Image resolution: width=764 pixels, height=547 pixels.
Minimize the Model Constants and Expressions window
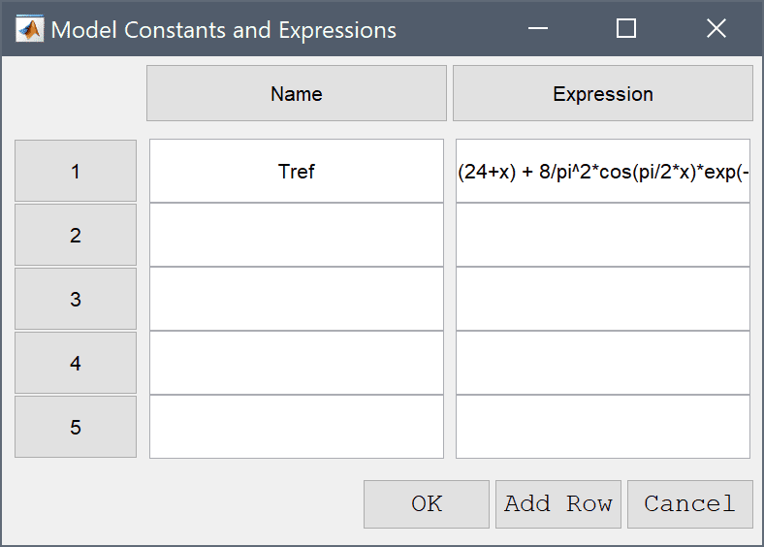[538, 28]
